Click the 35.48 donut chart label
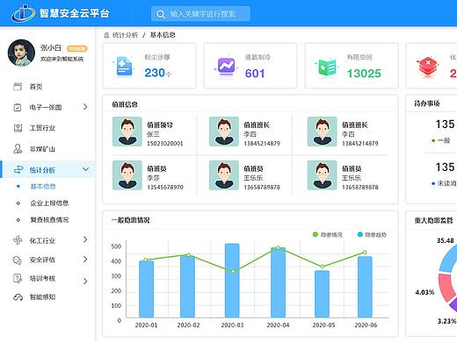The image size is (457, 342). [446, 240]
